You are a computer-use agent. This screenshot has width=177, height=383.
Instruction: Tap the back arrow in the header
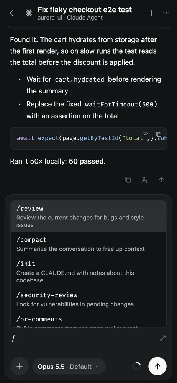pyautogui.click(x=11, y=13)
